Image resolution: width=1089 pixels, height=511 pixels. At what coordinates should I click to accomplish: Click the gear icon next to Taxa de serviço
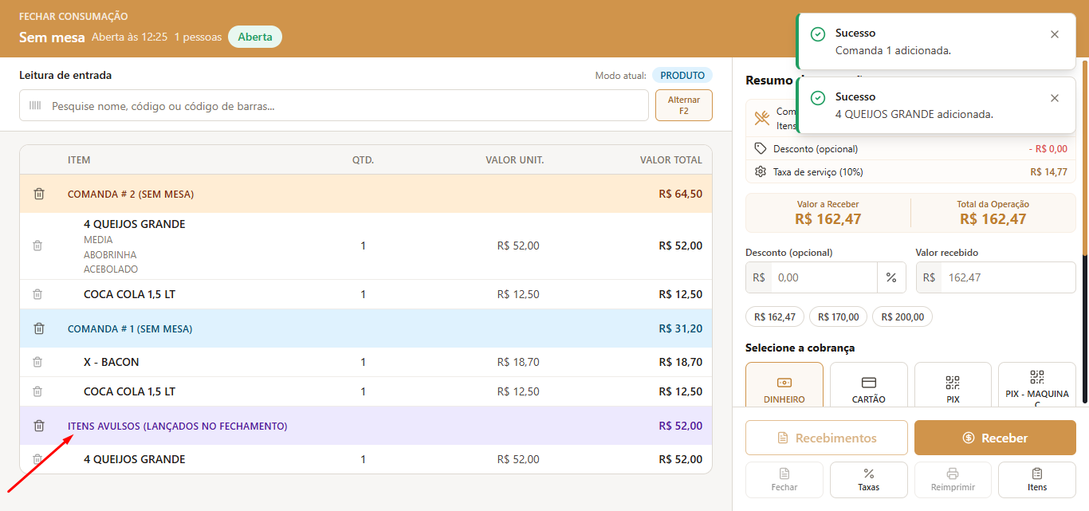coord(761,171)
